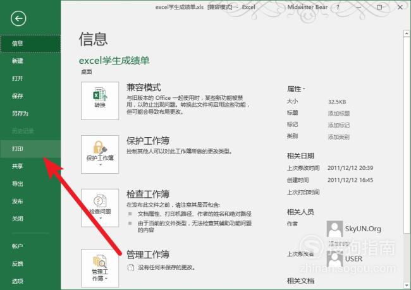
Task: Click 添加标记 to add a tag
Action: pos(339,125)
